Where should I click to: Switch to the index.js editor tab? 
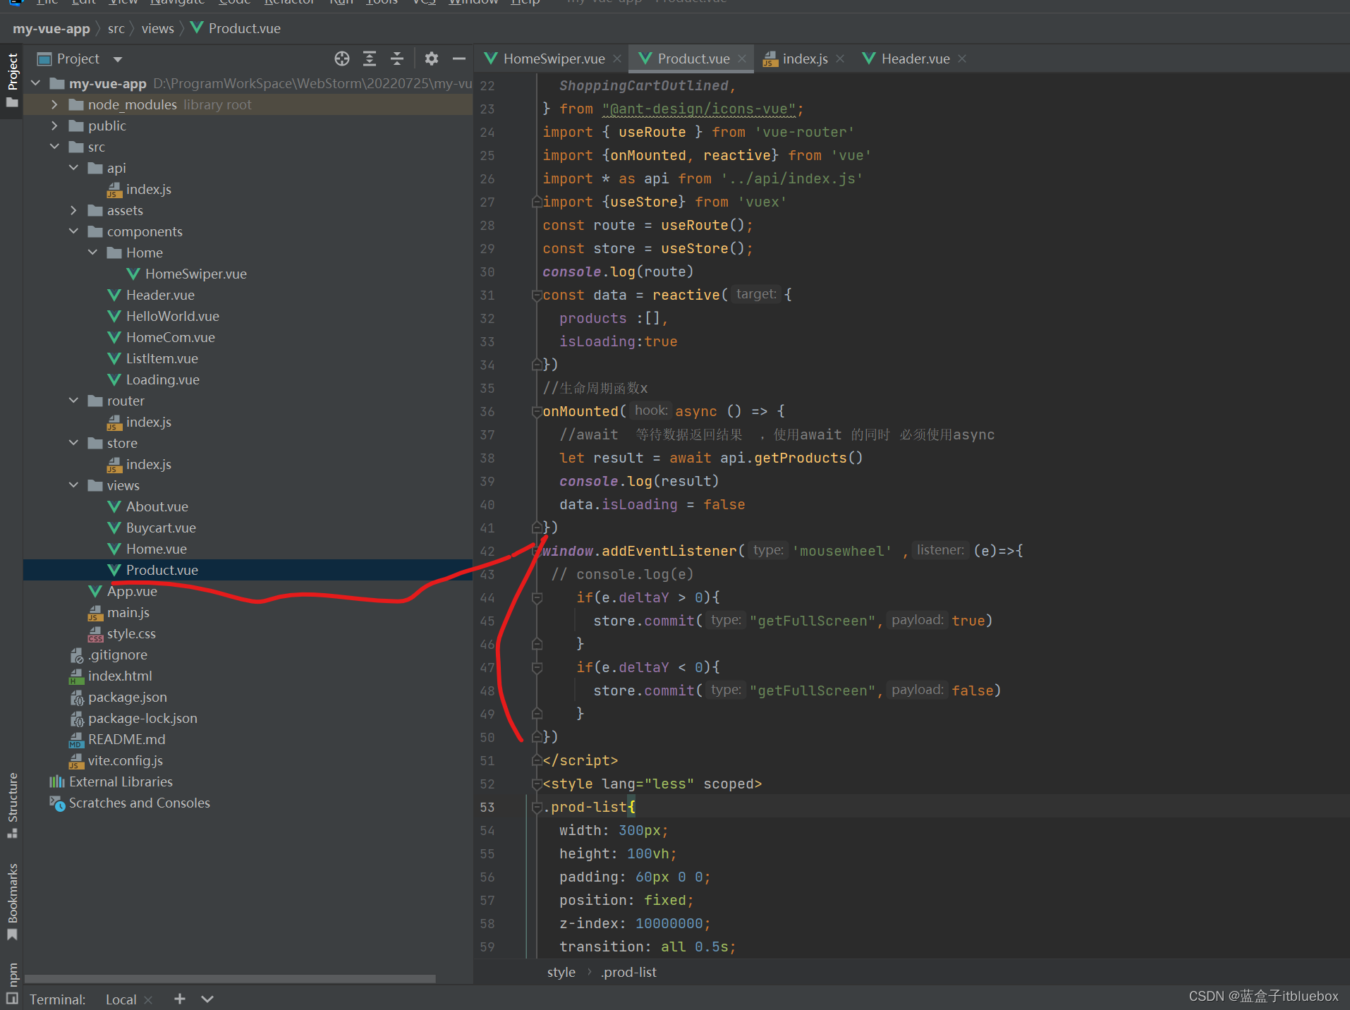point(805,59)
